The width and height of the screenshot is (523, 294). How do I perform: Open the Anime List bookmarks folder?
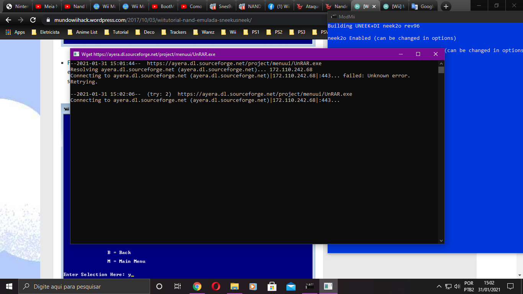click(x=83, y=32)
